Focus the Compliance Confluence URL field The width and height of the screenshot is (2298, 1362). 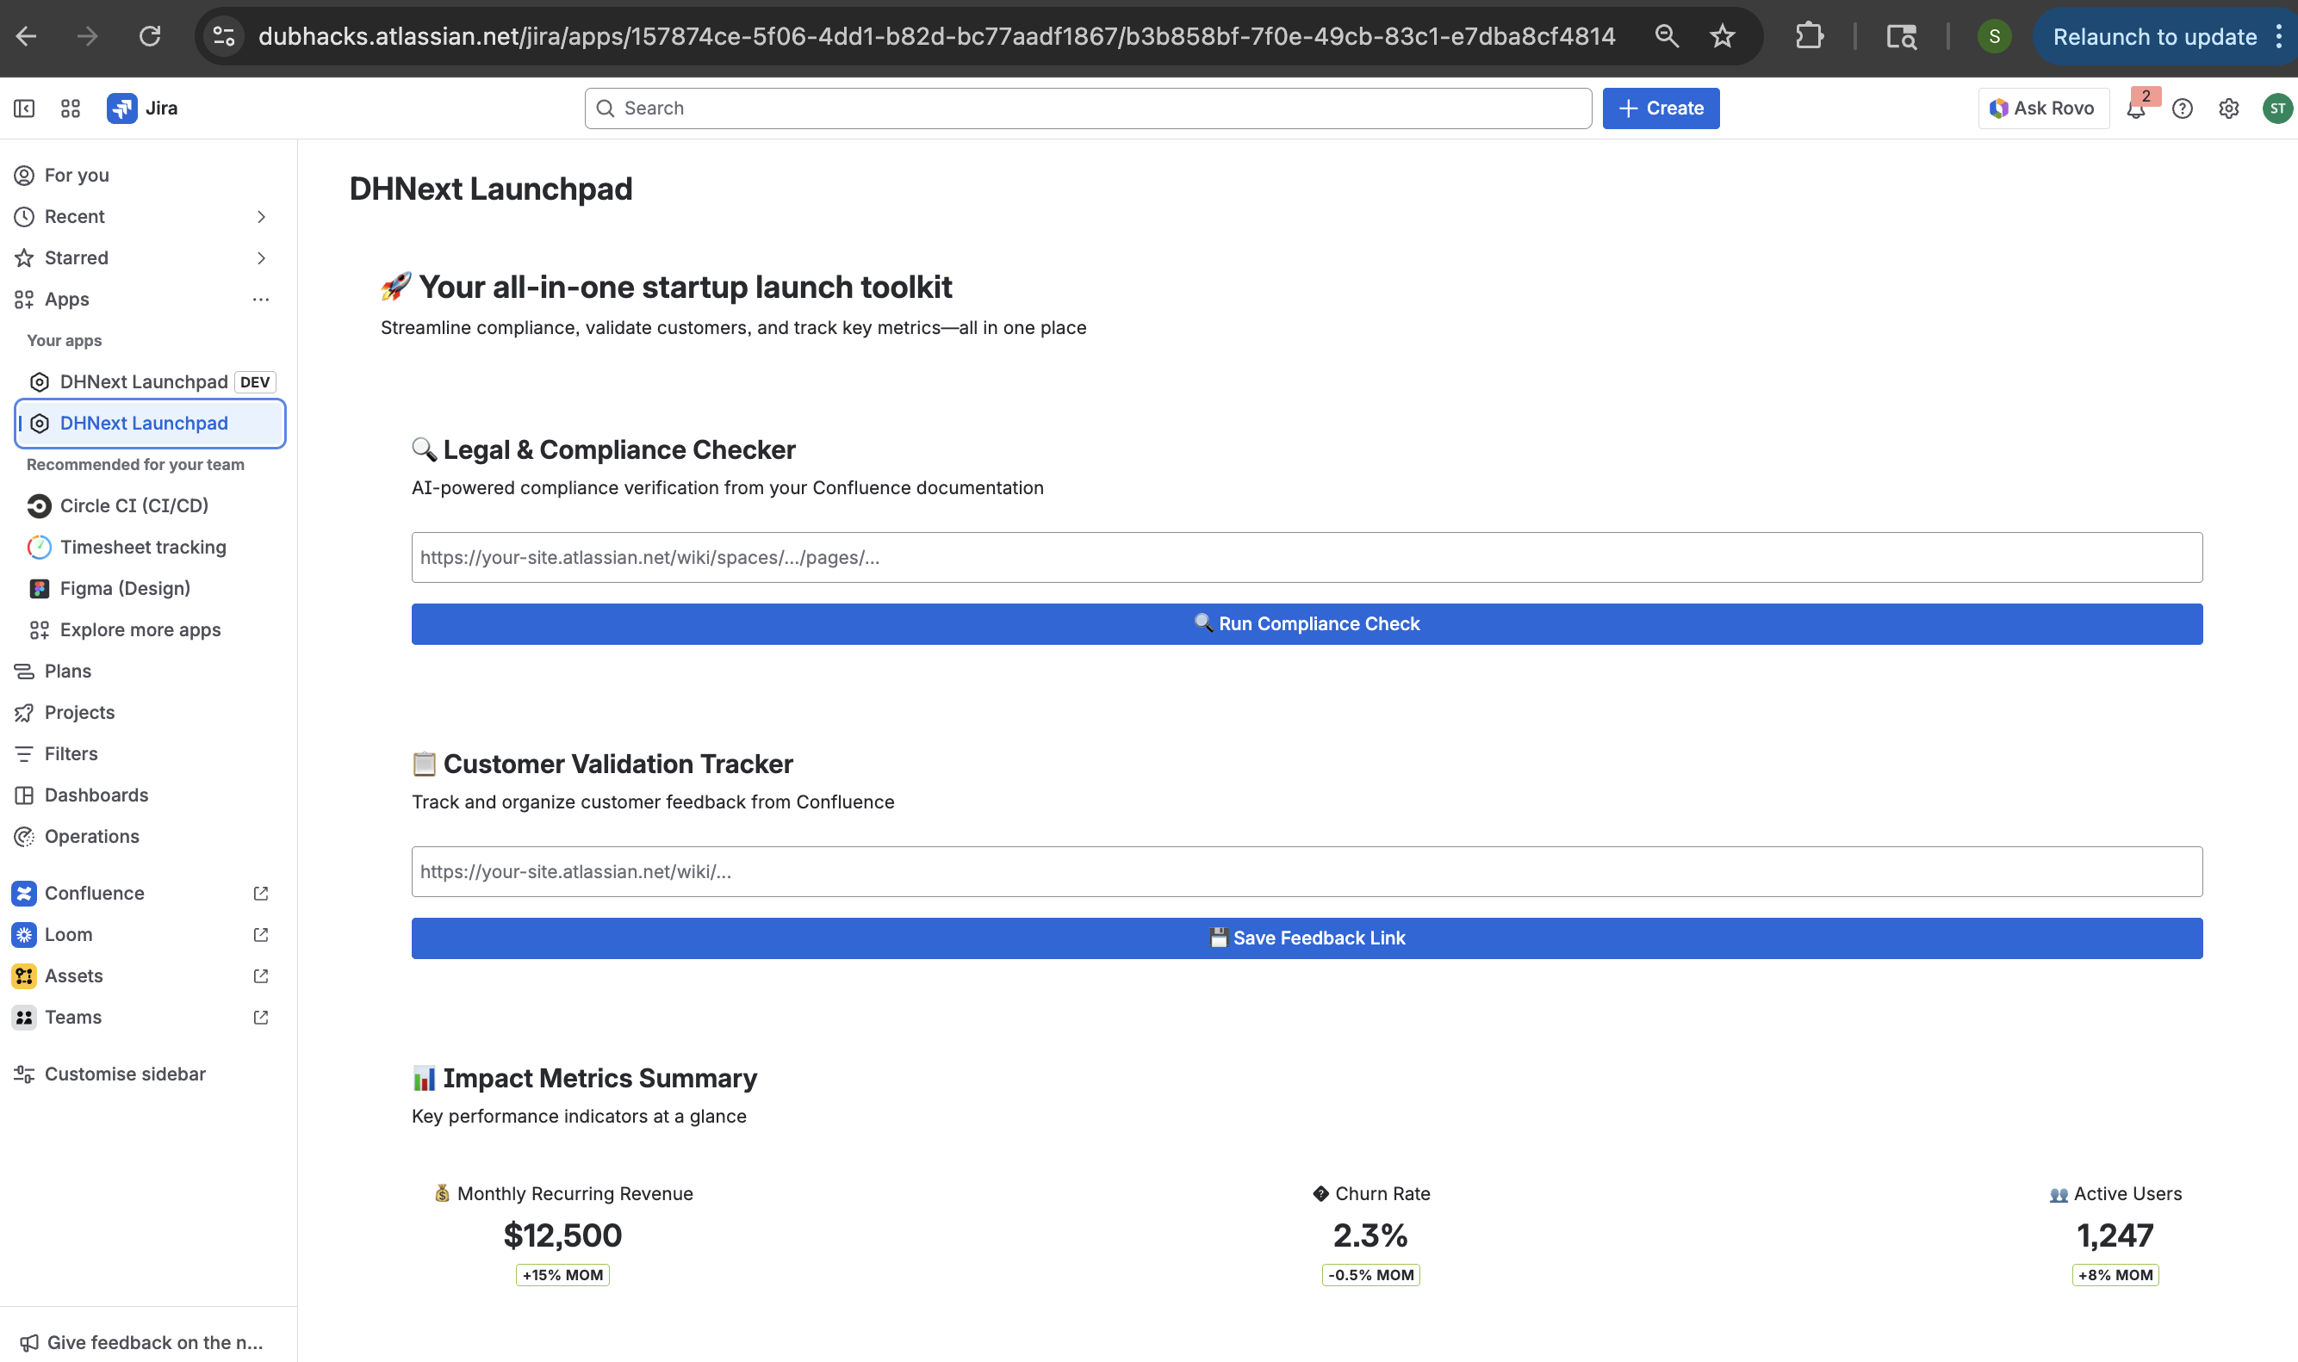(1307, 557)
